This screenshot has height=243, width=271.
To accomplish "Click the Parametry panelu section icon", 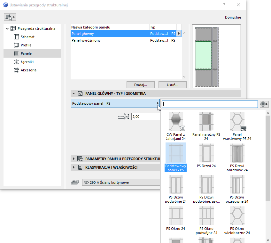I will (80, 159).
